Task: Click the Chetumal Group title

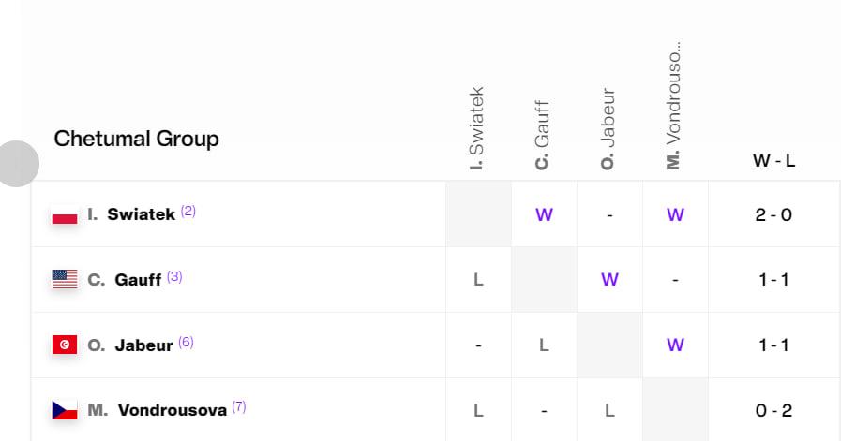Action: (136, 139)
